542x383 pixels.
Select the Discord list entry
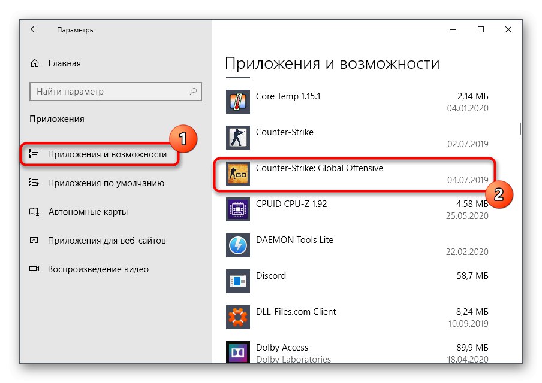357,281
